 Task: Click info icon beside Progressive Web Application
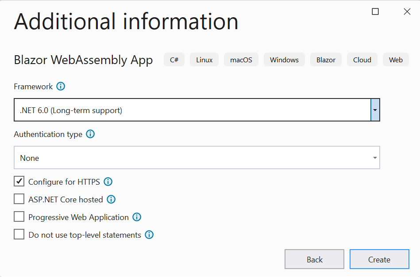click(137, 217)
